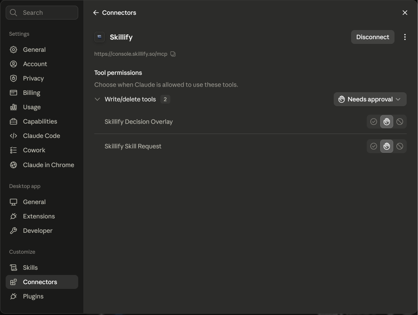Viewport: 418px width, 315px height.
Task: Focus the Search settings field
Action: (x=42, y=13)
